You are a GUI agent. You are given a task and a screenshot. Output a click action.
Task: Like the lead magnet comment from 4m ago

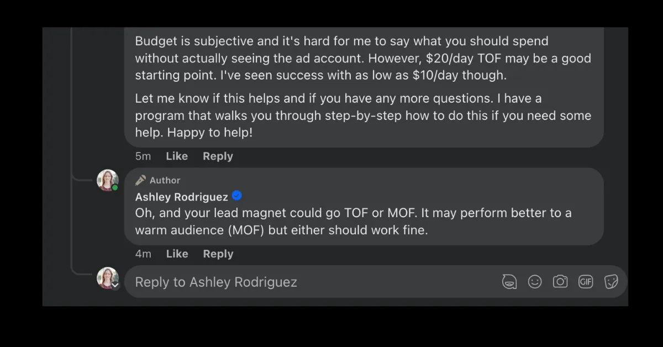point(177,254)
